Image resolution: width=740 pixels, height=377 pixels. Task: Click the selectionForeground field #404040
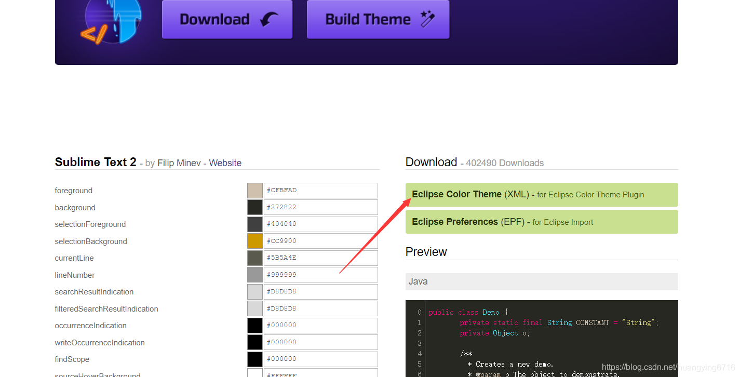(321, 224)
